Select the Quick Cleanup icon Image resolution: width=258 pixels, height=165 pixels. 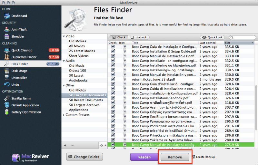click(x=7, y=50)
